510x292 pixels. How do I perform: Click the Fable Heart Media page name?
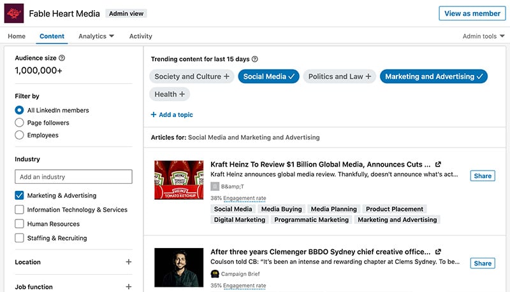pos(64,13)
